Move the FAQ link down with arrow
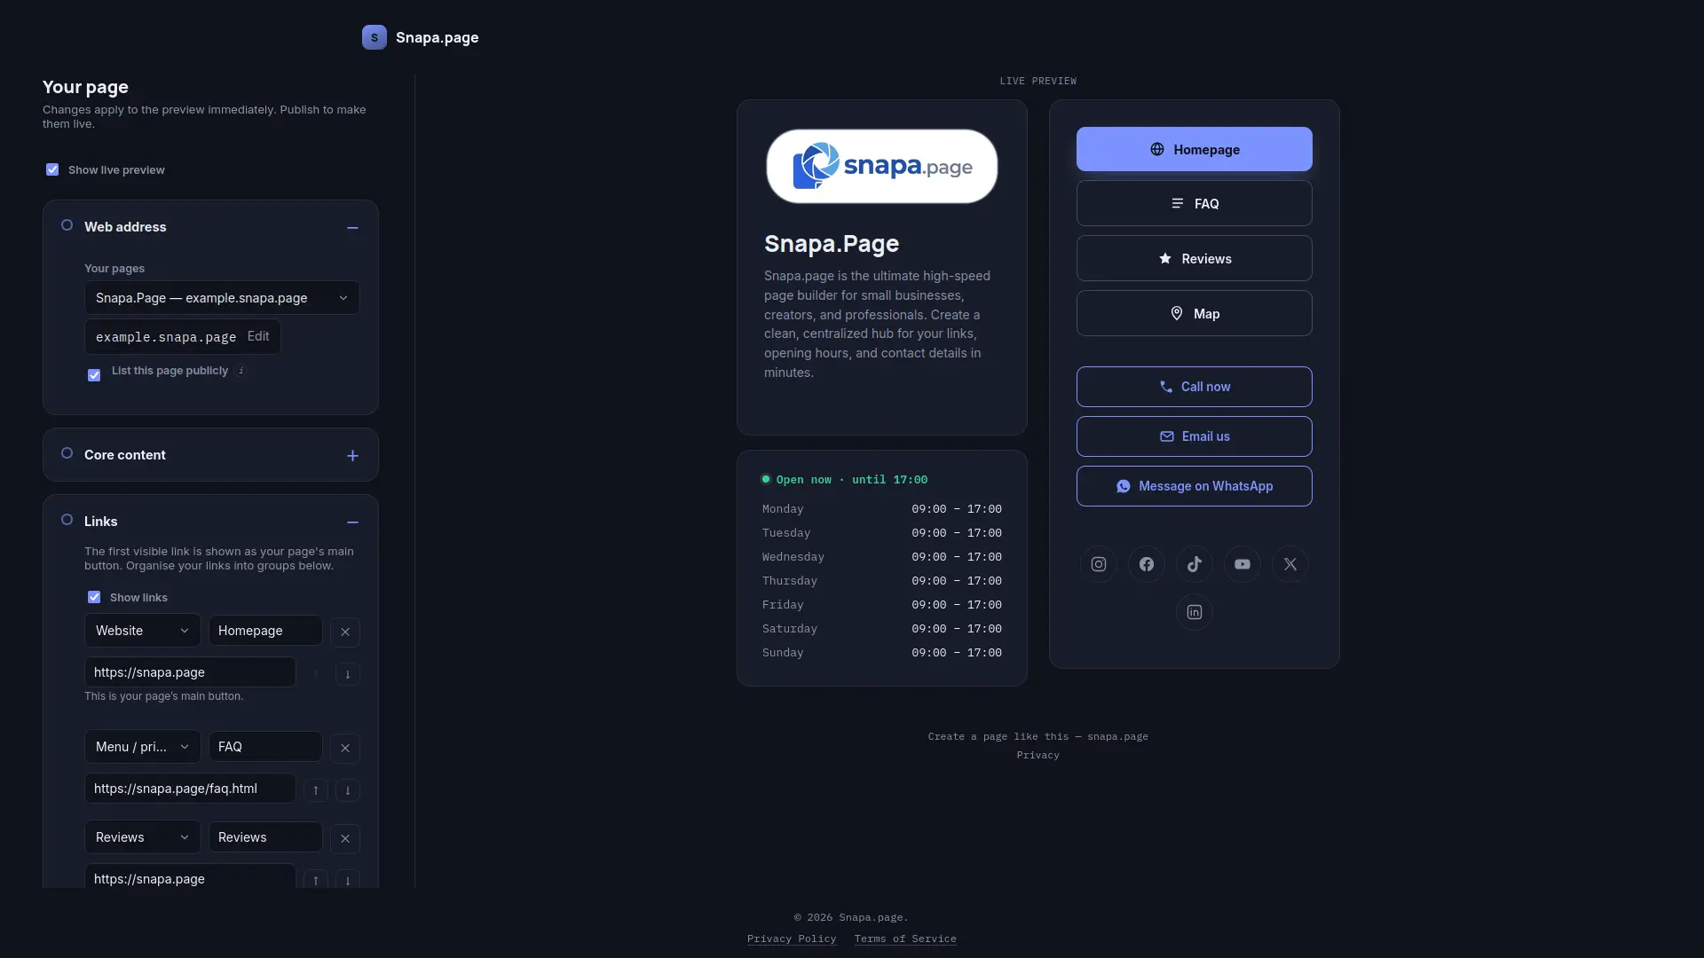Image resolution: width=1704 pixels, height=958 pixels. [348, 790]
